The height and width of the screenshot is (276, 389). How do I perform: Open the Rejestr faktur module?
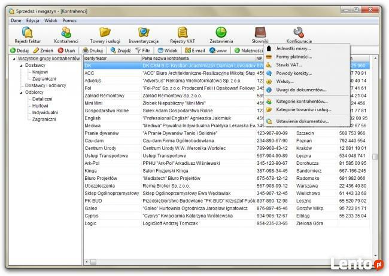click(x=28, y=34)
